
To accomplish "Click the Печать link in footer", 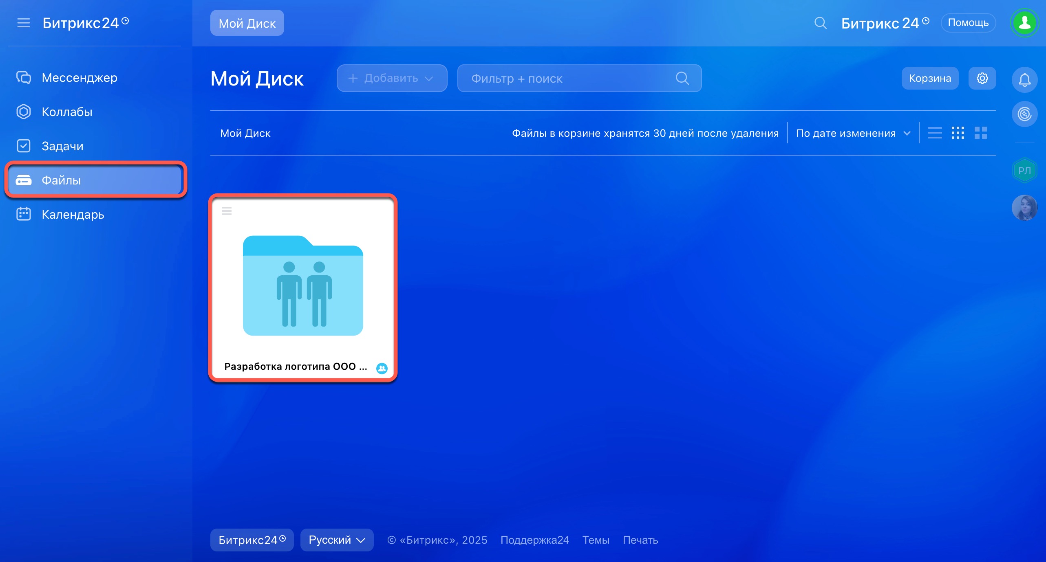I will click(640, 540).
